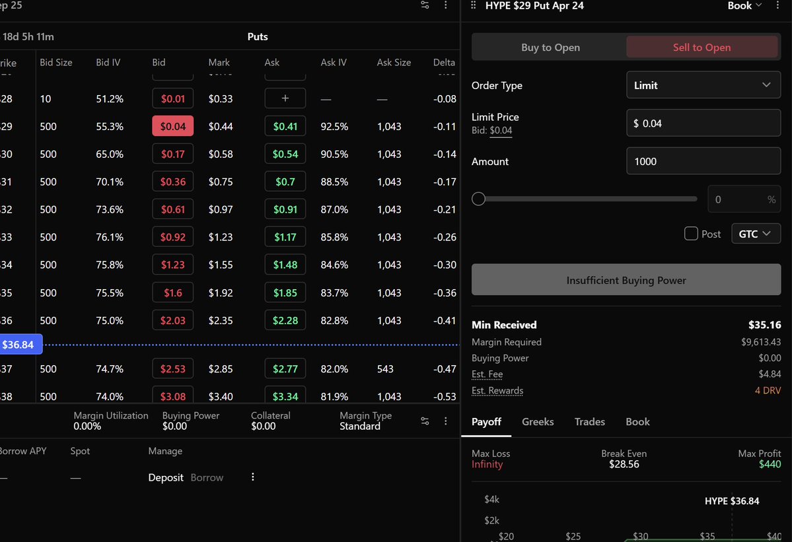Click the percent input box
792x542 pixels.
pyautogui.click(x=744, y=199)
